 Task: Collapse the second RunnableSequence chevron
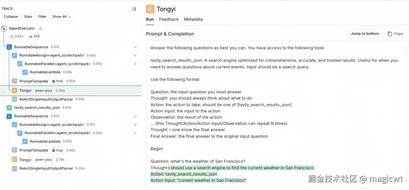[135, 116]
